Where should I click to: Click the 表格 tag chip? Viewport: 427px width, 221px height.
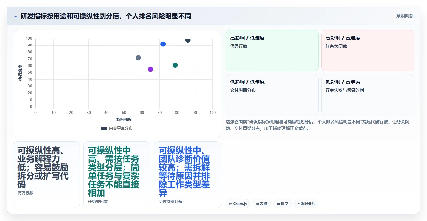click(x=261, y=204)
